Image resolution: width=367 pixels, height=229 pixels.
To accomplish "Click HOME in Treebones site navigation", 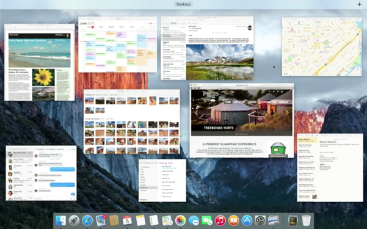I will (x=228, y=102).
